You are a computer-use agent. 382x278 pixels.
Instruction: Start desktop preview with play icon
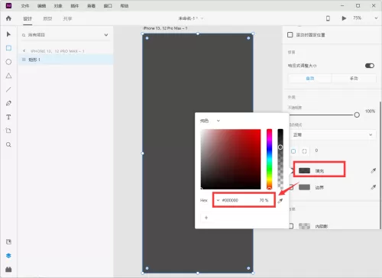[344, 18]
